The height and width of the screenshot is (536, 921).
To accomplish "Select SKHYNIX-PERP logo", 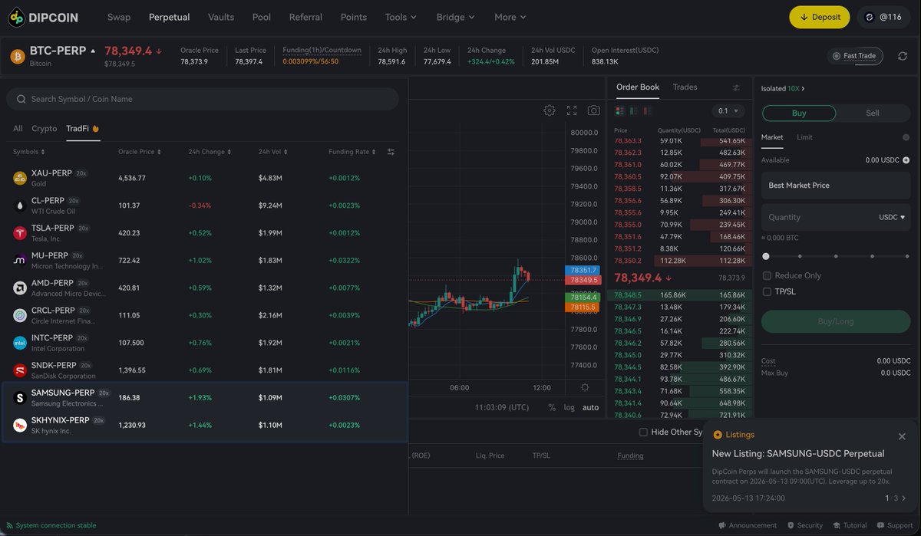I will point(20,425).
